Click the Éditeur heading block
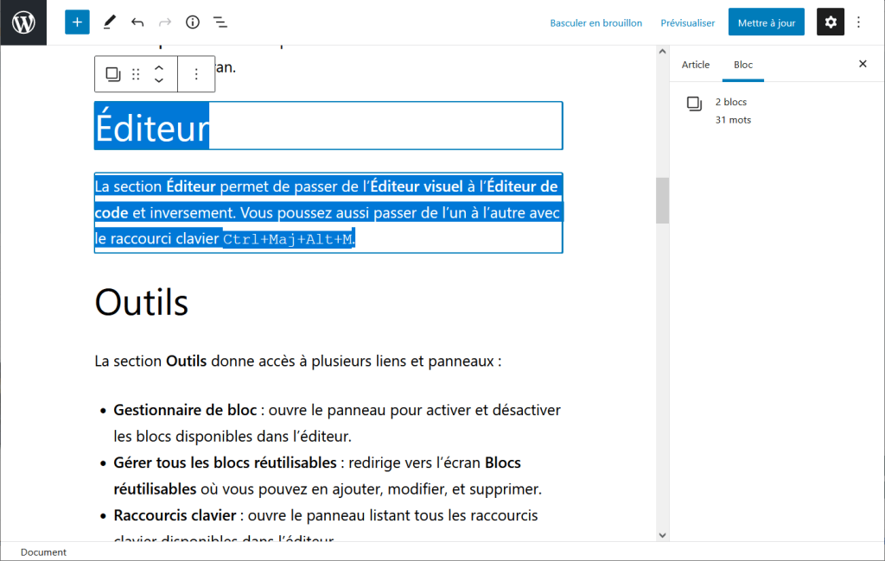 [328, 126]
